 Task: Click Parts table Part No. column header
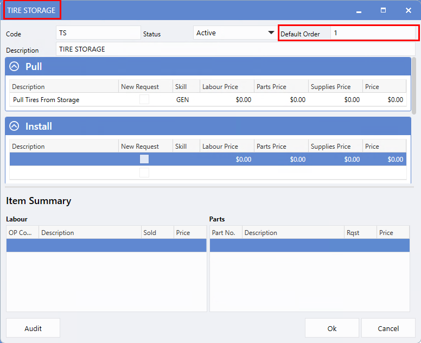[225, 233]
